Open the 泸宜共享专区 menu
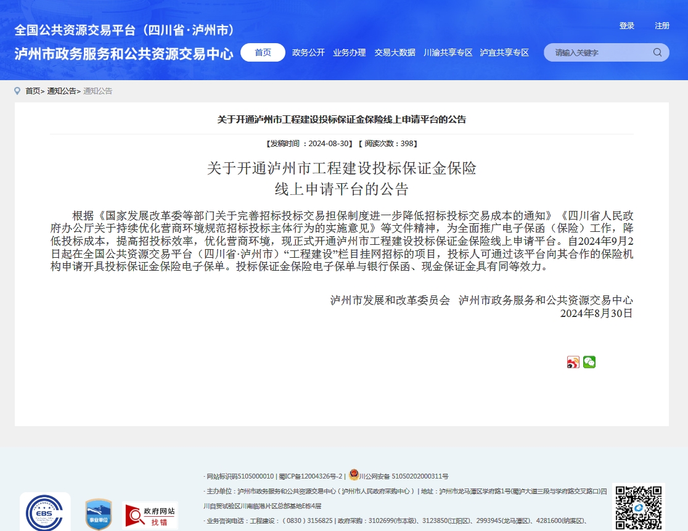 [504, 52]
